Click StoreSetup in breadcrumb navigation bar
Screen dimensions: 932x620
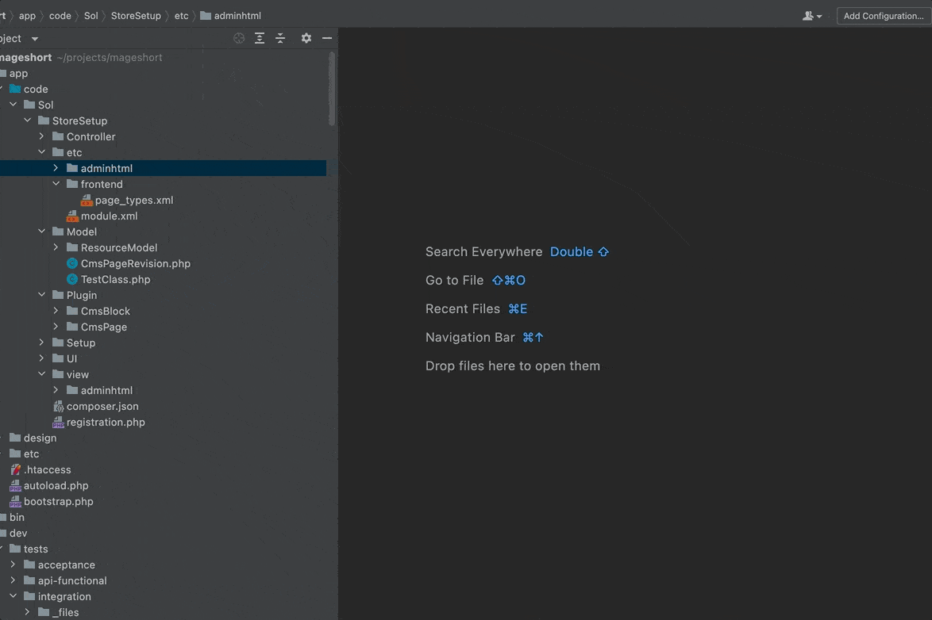[x=136, y=16]
